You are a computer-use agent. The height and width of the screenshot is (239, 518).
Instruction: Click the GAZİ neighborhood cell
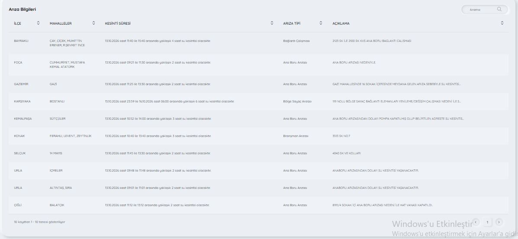coord(53,84)
